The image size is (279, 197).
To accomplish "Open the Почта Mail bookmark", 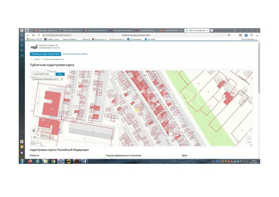I will click(150, 39).
